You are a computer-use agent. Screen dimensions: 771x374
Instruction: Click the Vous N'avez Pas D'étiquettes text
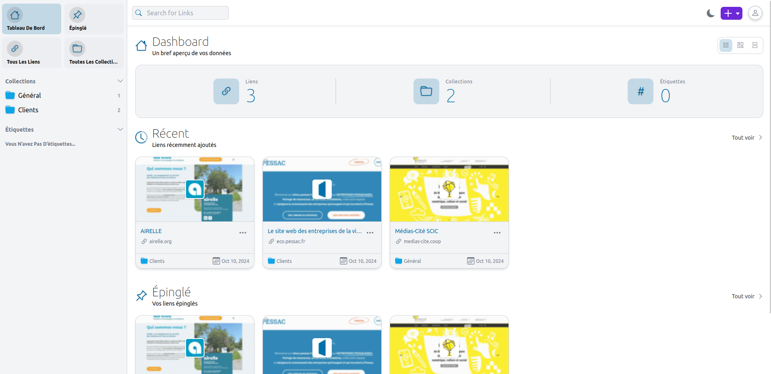point(40,144)
